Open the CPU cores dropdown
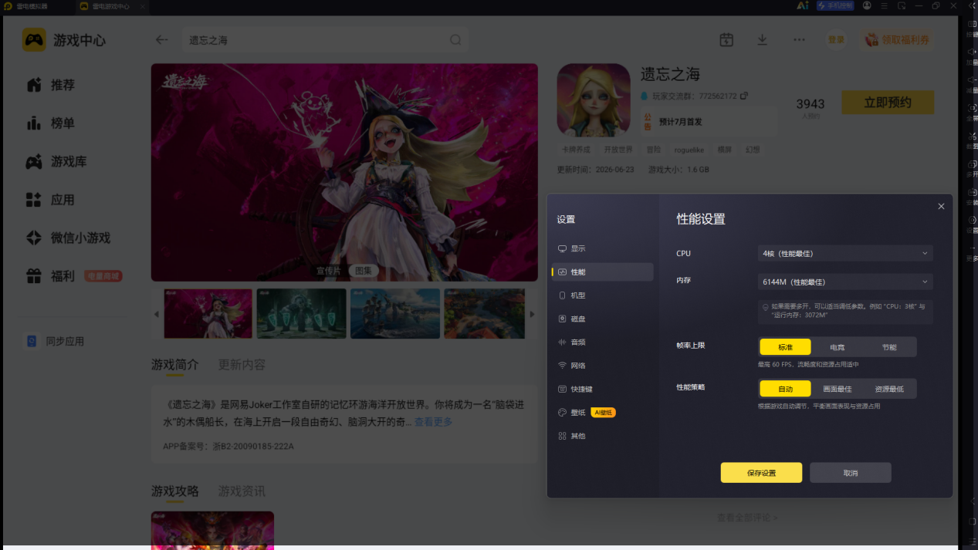This screenshot has height=550, width=978. coord(845,253)
